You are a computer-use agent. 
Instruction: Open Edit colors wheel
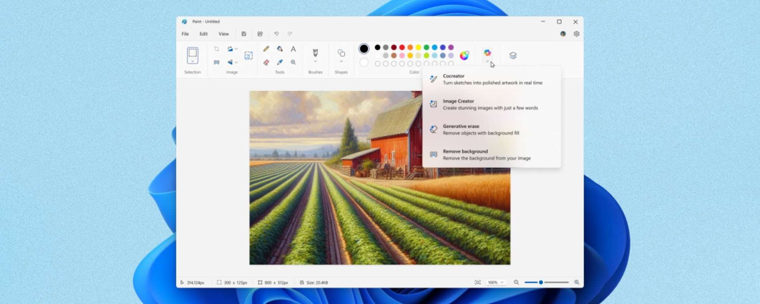(464, 55)
